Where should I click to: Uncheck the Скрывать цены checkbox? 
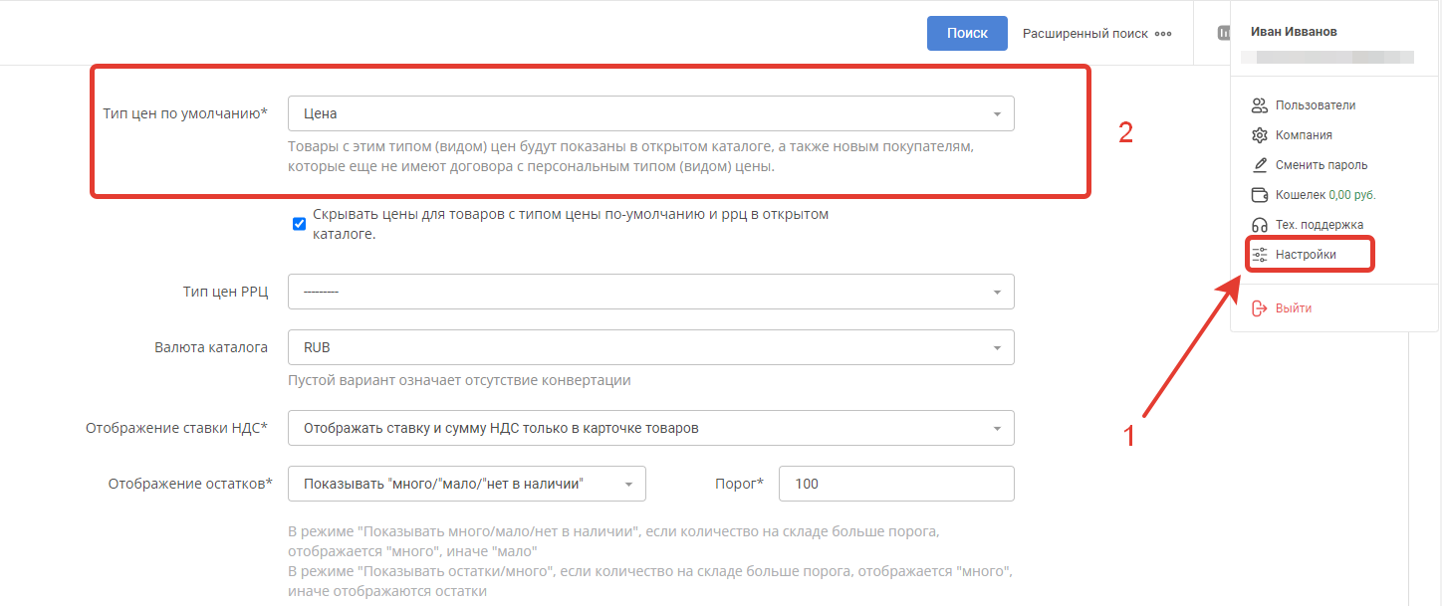point(299,224)
